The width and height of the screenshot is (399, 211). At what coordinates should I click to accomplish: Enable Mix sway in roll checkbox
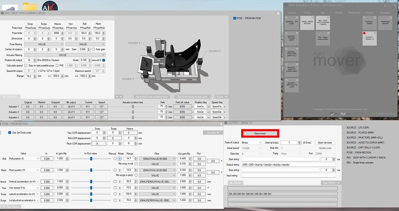click(x=136, y=163)
